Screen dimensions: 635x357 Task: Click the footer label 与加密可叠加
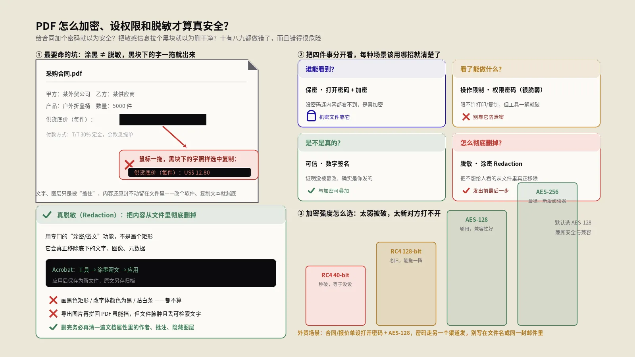point(333,191)
